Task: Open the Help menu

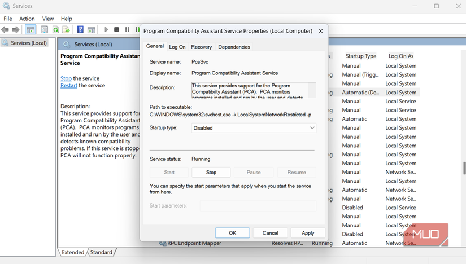Action: (67, 19)
